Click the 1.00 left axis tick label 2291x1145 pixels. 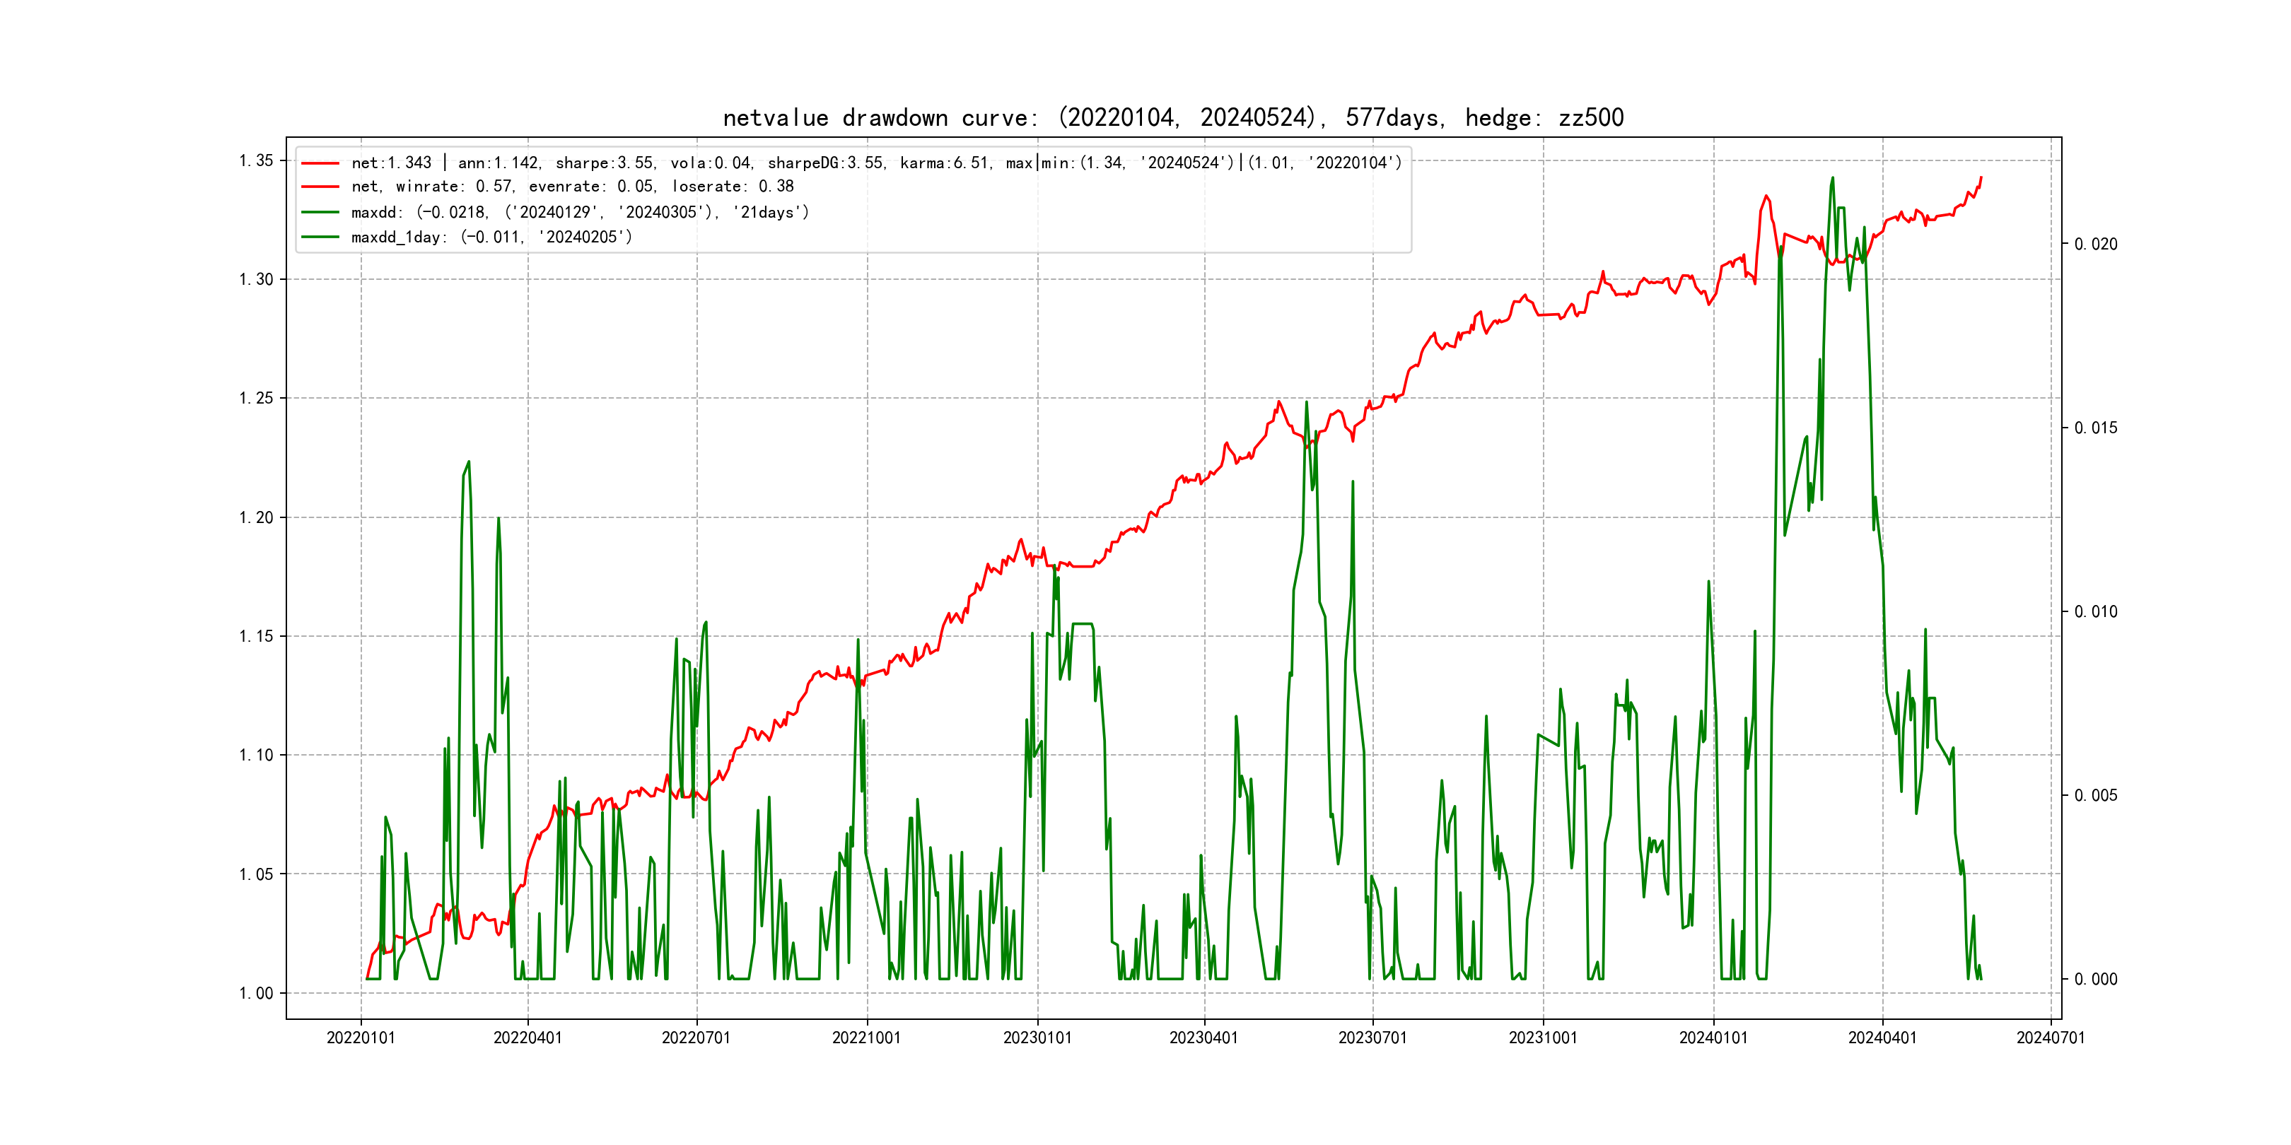coord(256,993)
